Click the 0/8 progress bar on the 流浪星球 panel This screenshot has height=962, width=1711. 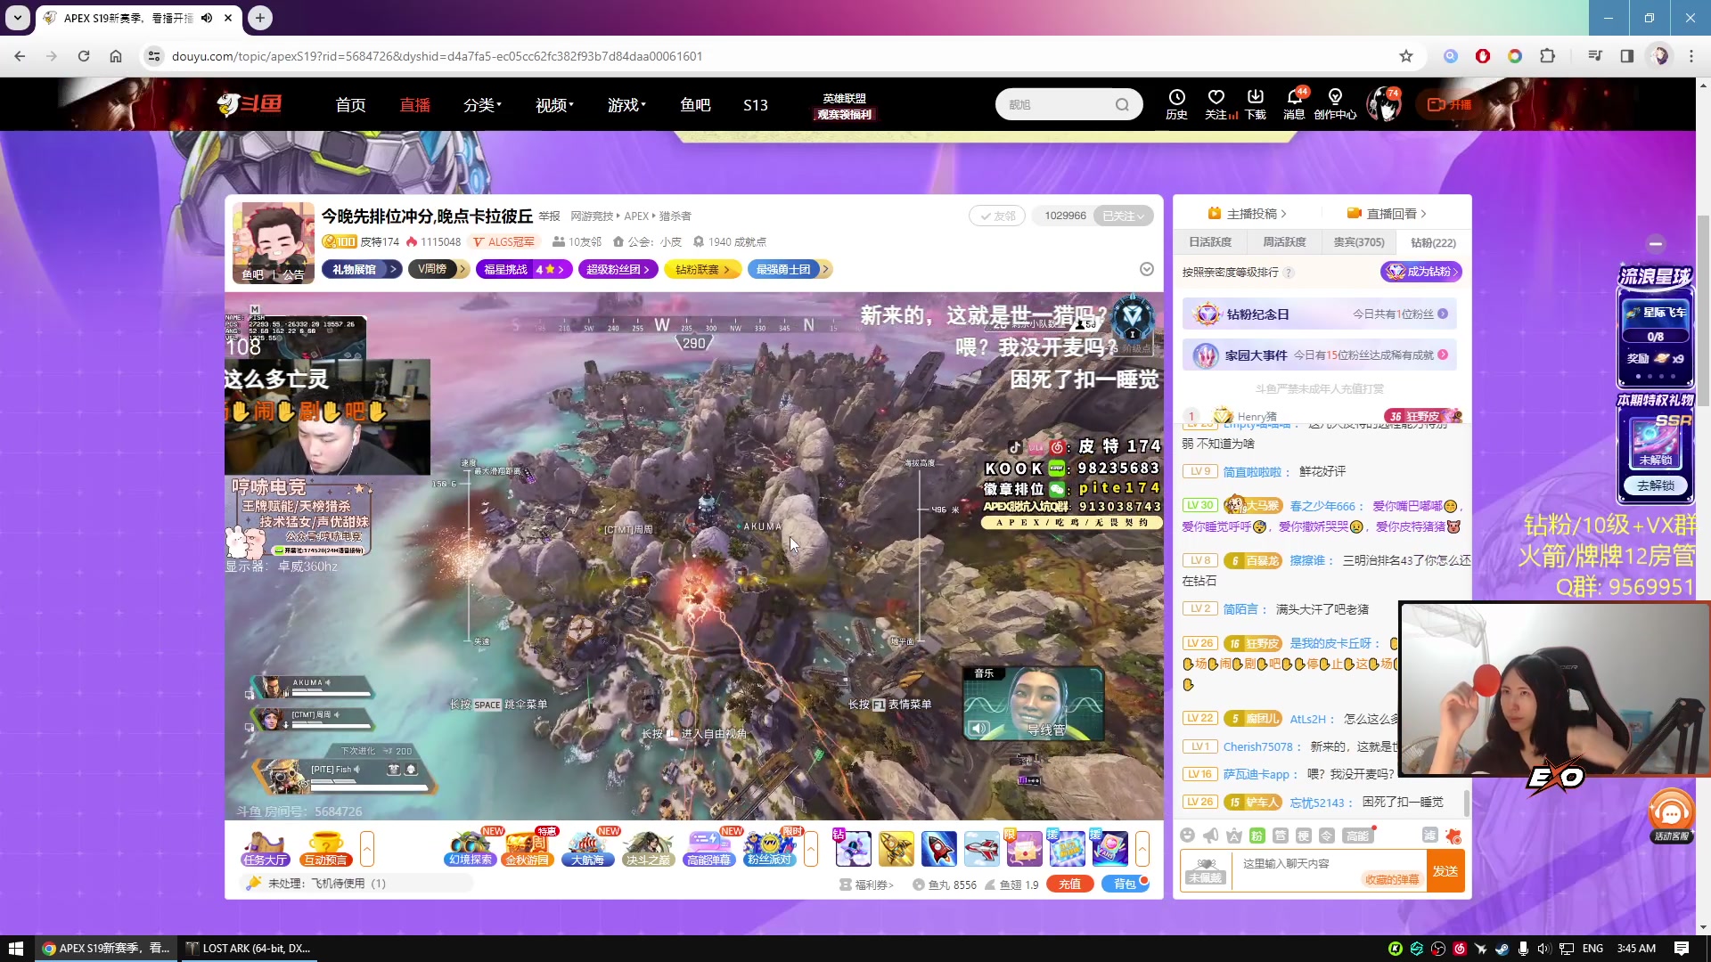click(1656, 336)
